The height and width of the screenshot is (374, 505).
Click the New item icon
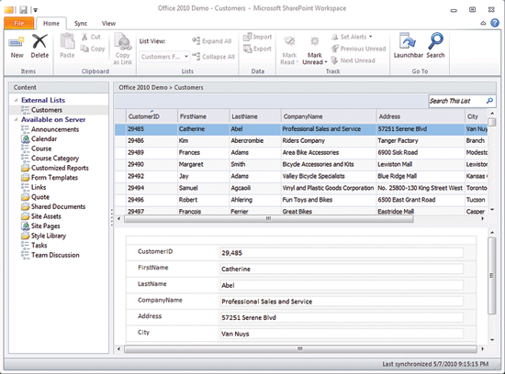click(17, 42)
